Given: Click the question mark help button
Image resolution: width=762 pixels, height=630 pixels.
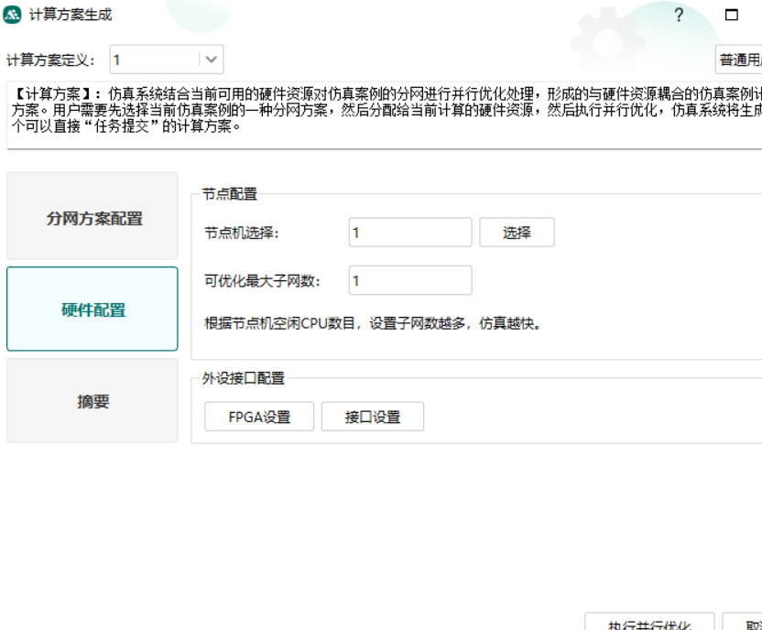Looking at the screenshot, I should pos(679,15).
